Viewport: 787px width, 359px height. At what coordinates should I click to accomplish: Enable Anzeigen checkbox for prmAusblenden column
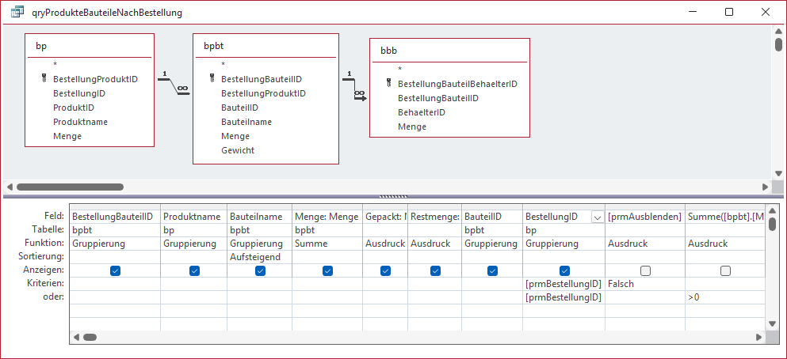[645, 270]
